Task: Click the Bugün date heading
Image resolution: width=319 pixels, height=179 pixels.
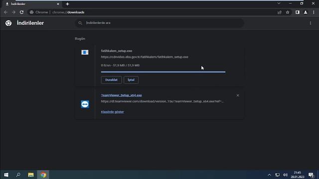Action: (x=80, y=39)
